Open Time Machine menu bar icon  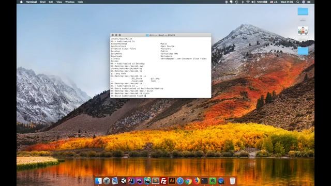237,2
